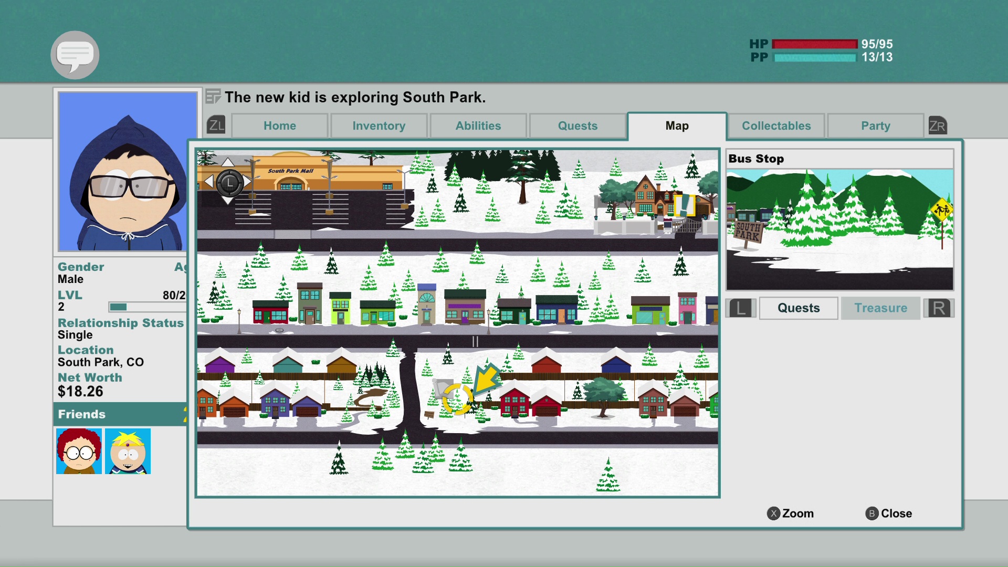
Task: Click the level experience progress bar
Action: [147, 307]
